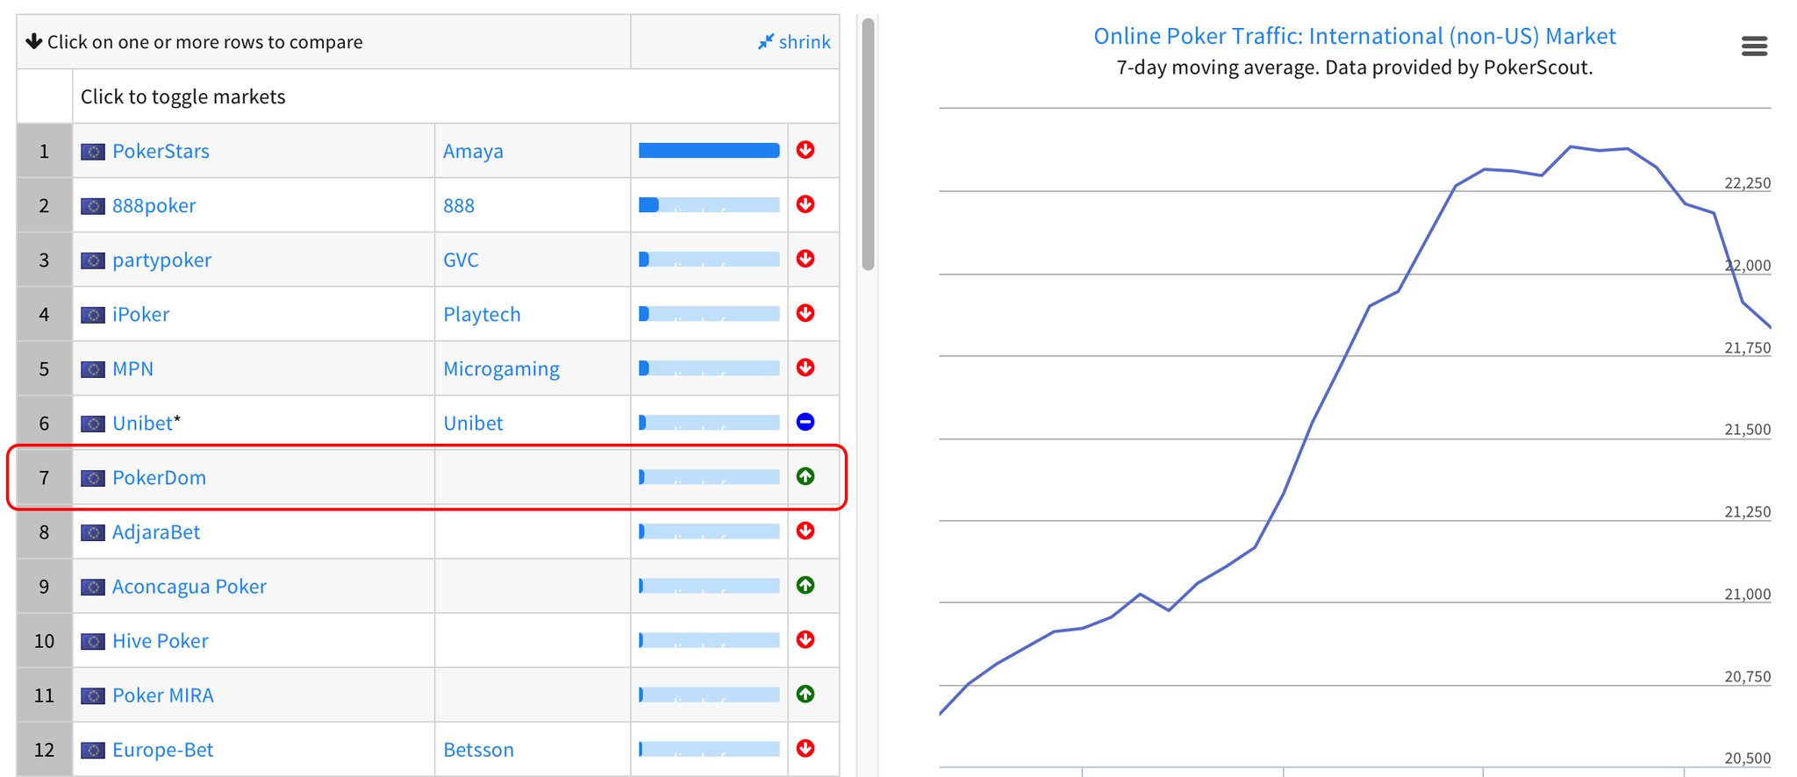The height and width of the screenshot is (777, 1797).
Task: Click the flag icon beside 888poker
Action: (x=92, y=206)
